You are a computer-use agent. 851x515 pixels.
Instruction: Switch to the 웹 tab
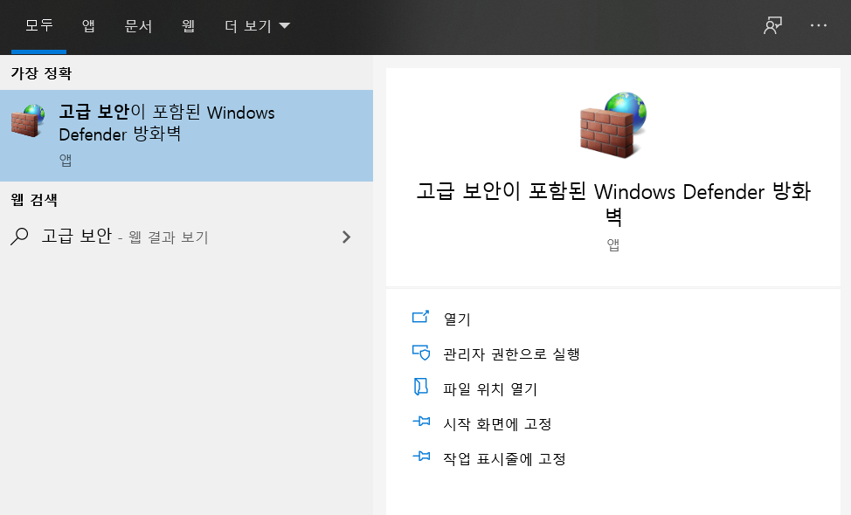pyautogui.click(x=188, y=25)
